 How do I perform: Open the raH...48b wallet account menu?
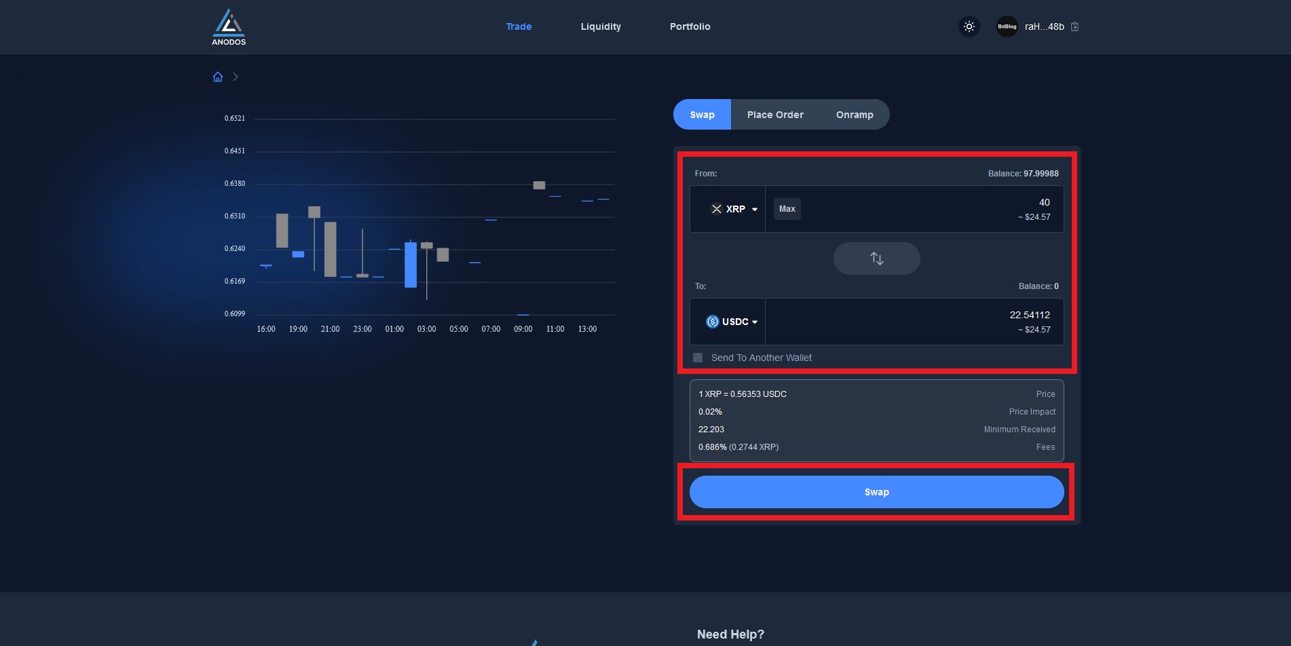[1044, 26]
